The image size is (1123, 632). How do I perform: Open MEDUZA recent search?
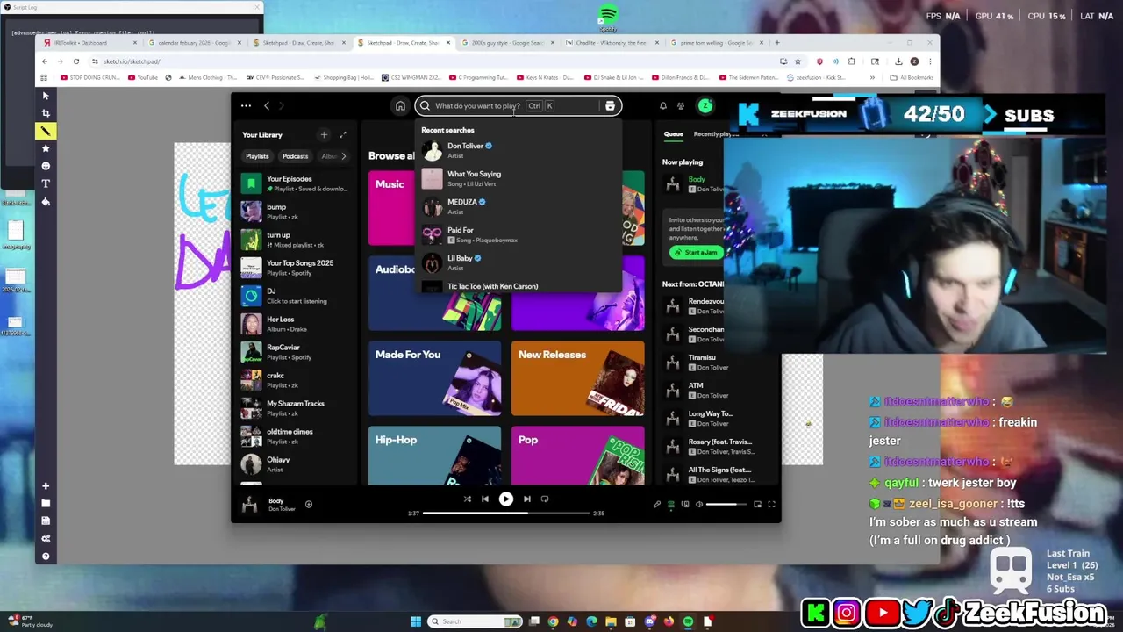point(518,206)
